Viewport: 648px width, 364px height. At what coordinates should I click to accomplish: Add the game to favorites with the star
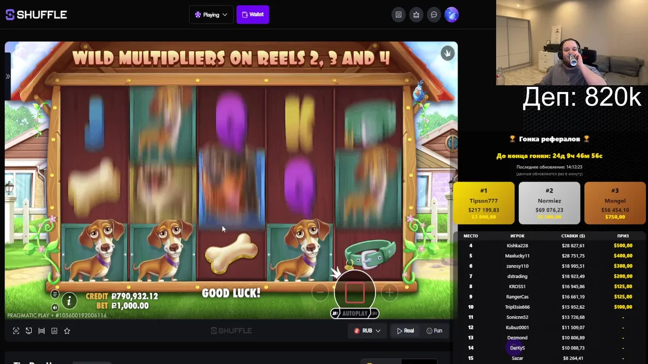pos(67,331)
